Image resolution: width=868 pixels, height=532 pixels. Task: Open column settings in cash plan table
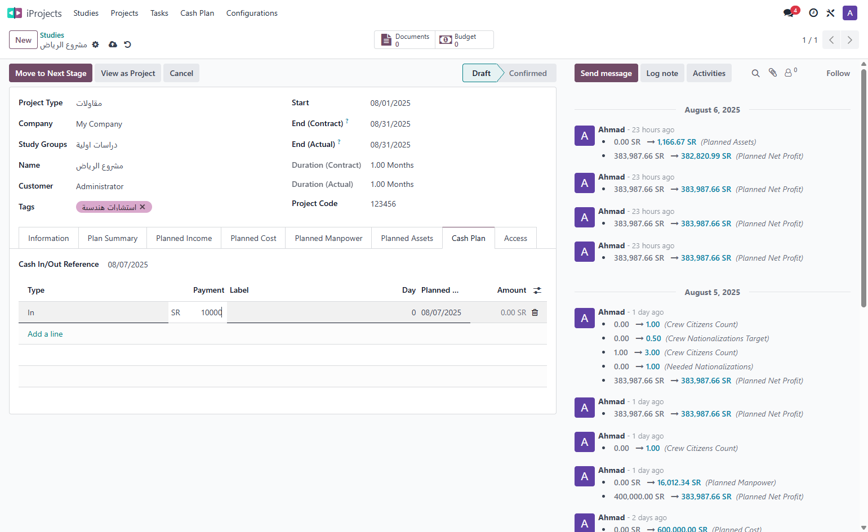coord(537,290)
